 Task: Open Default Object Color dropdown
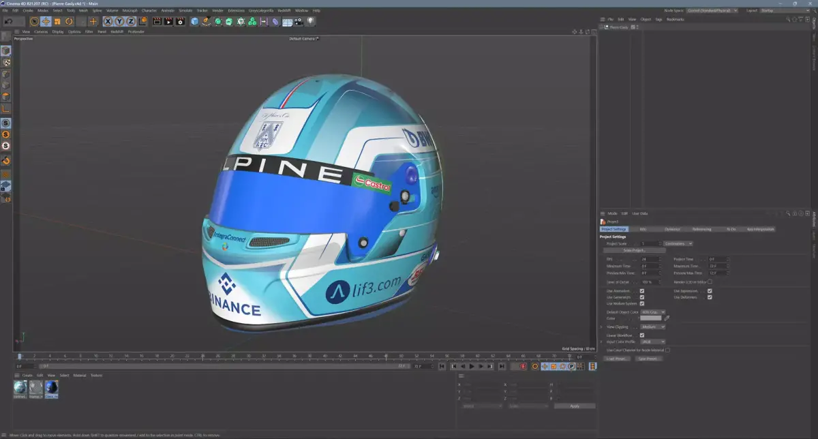[x=653, y=312]
